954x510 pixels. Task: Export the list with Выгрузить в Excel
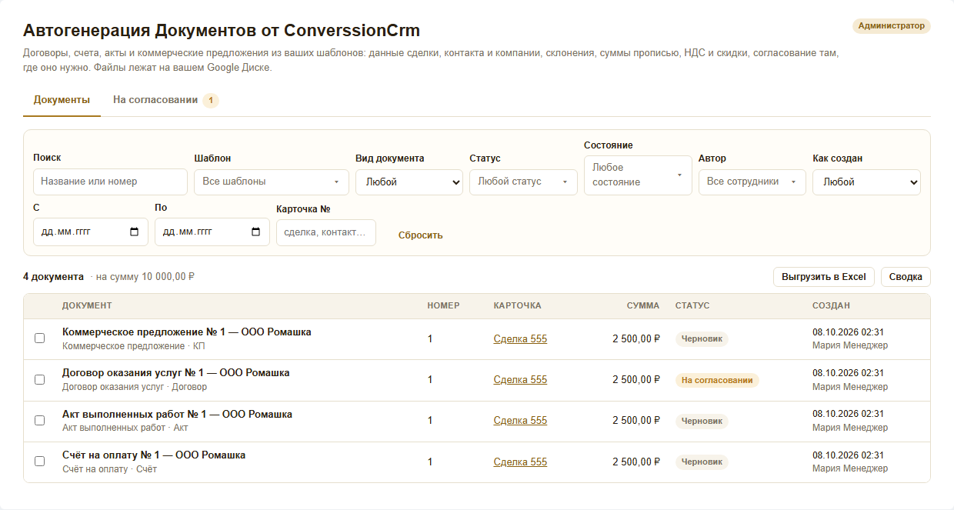pos(824,277)
